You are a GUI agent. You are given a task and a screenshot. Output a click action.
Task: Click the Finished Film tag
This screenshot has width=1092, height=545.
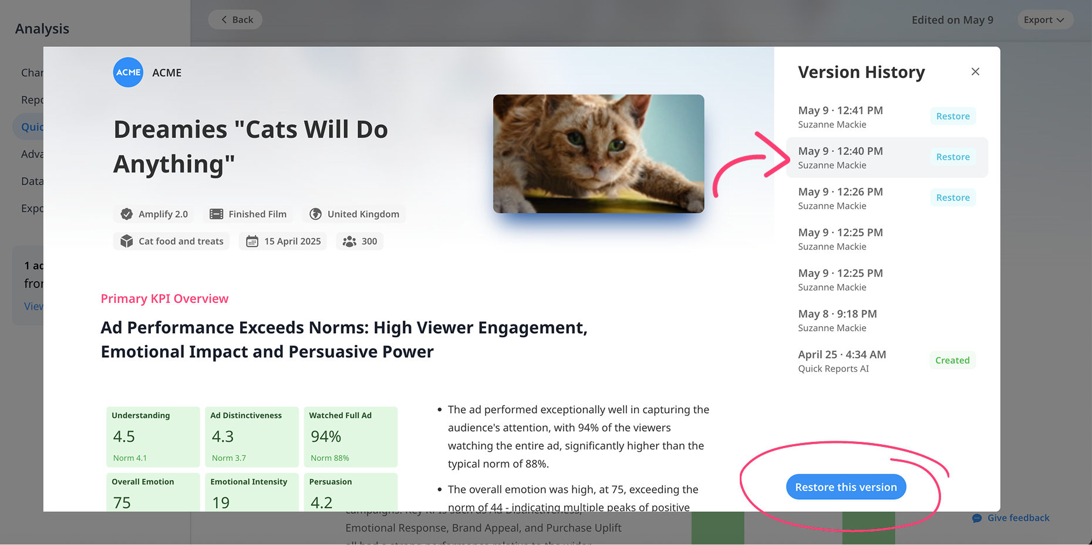(248, 214)
